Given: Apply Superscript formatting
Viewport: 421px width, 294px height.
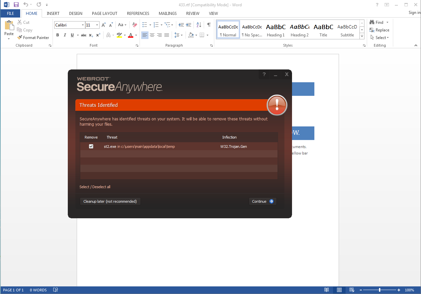Looking at the screenshot, I should coord(98,35).
